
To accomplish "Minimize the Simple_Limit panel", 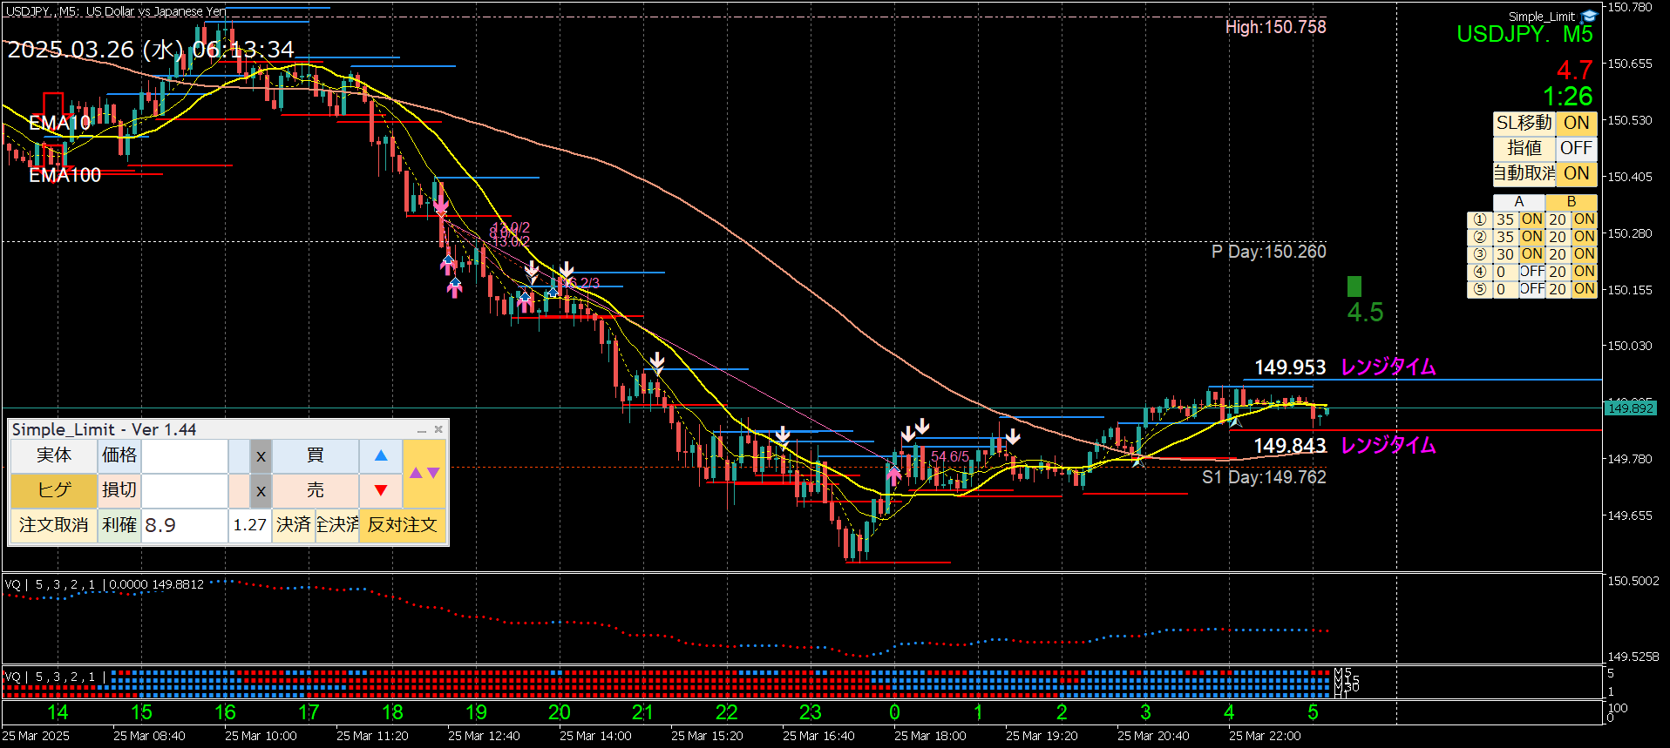I will (422, 430).
